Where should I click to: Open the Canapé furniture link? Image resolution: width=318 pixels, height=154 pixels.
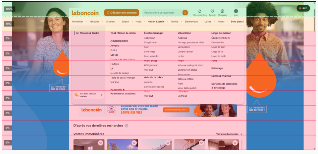[114, 55]
